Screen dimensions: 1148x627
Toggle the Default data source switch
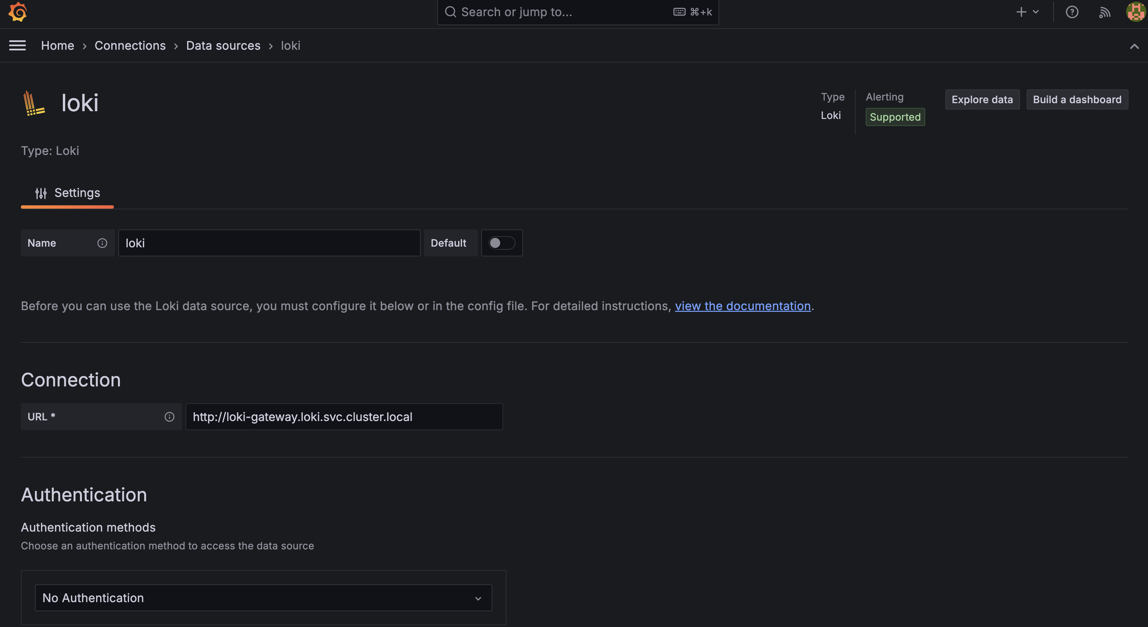(502, 243)
